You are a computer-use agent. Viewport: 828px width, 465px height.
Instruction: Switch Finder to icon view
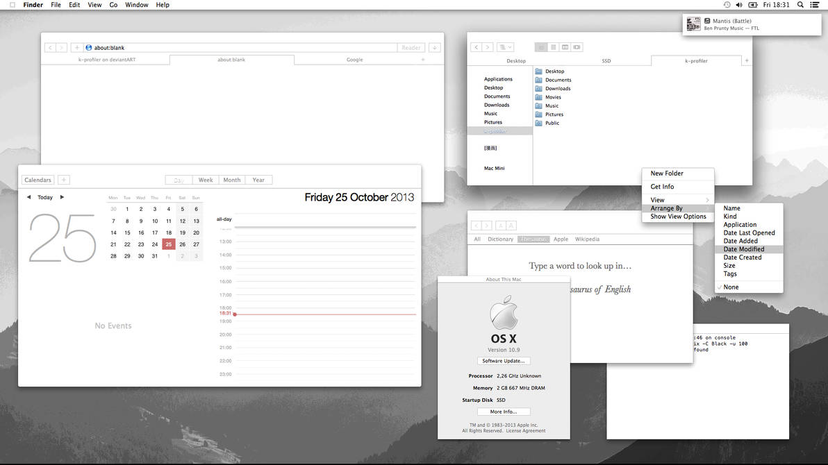(541, 47)
